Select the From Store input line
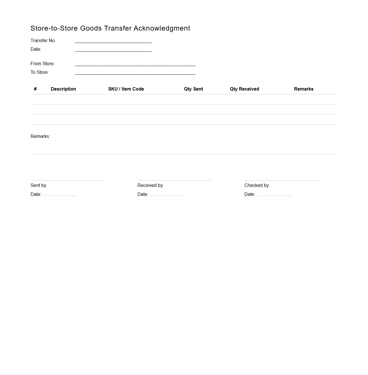Image resolution: width=368 pixels, height=375 pixels. [x=135, y=65]
